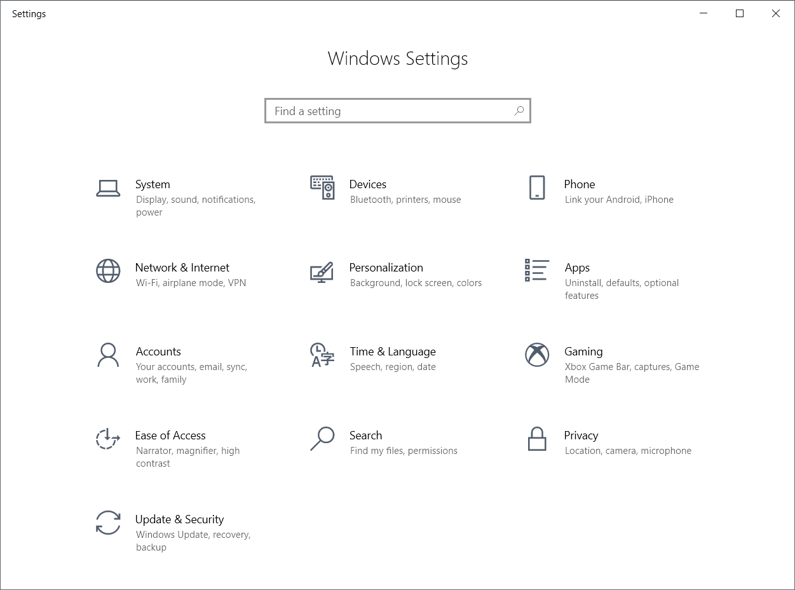Open the Ease of Access title
The image size is (795, 590).
click(x=170, y=436)
